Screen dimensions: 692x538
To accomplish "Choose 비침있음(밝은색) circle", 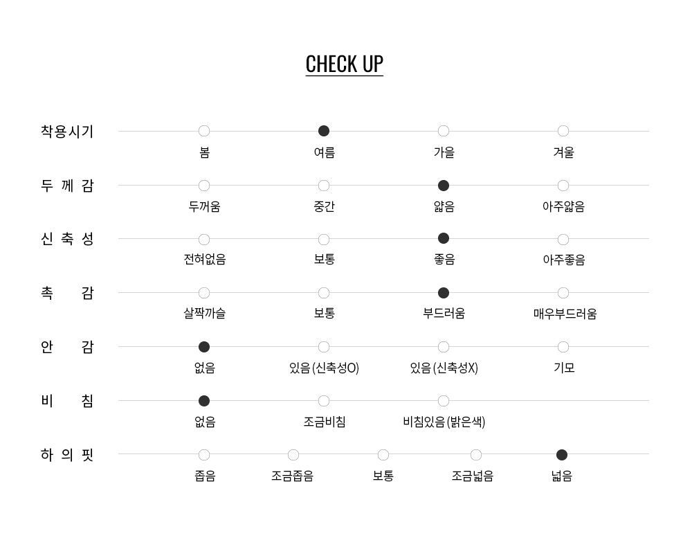I will pyautogui.click(x=444, y=401).
